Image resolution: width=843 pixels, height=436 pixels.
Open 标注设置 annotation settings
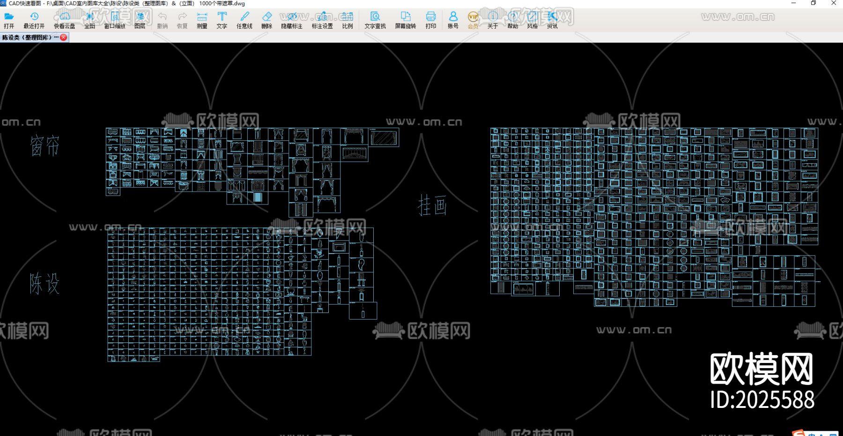pyautogui.click(x=322, y=20)
